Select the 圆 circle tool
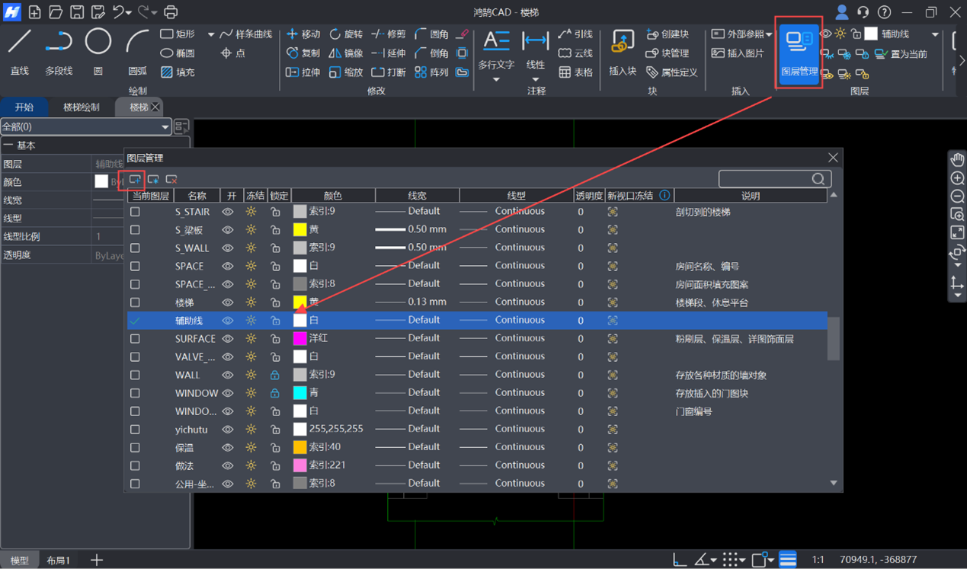 pos(98,50)
